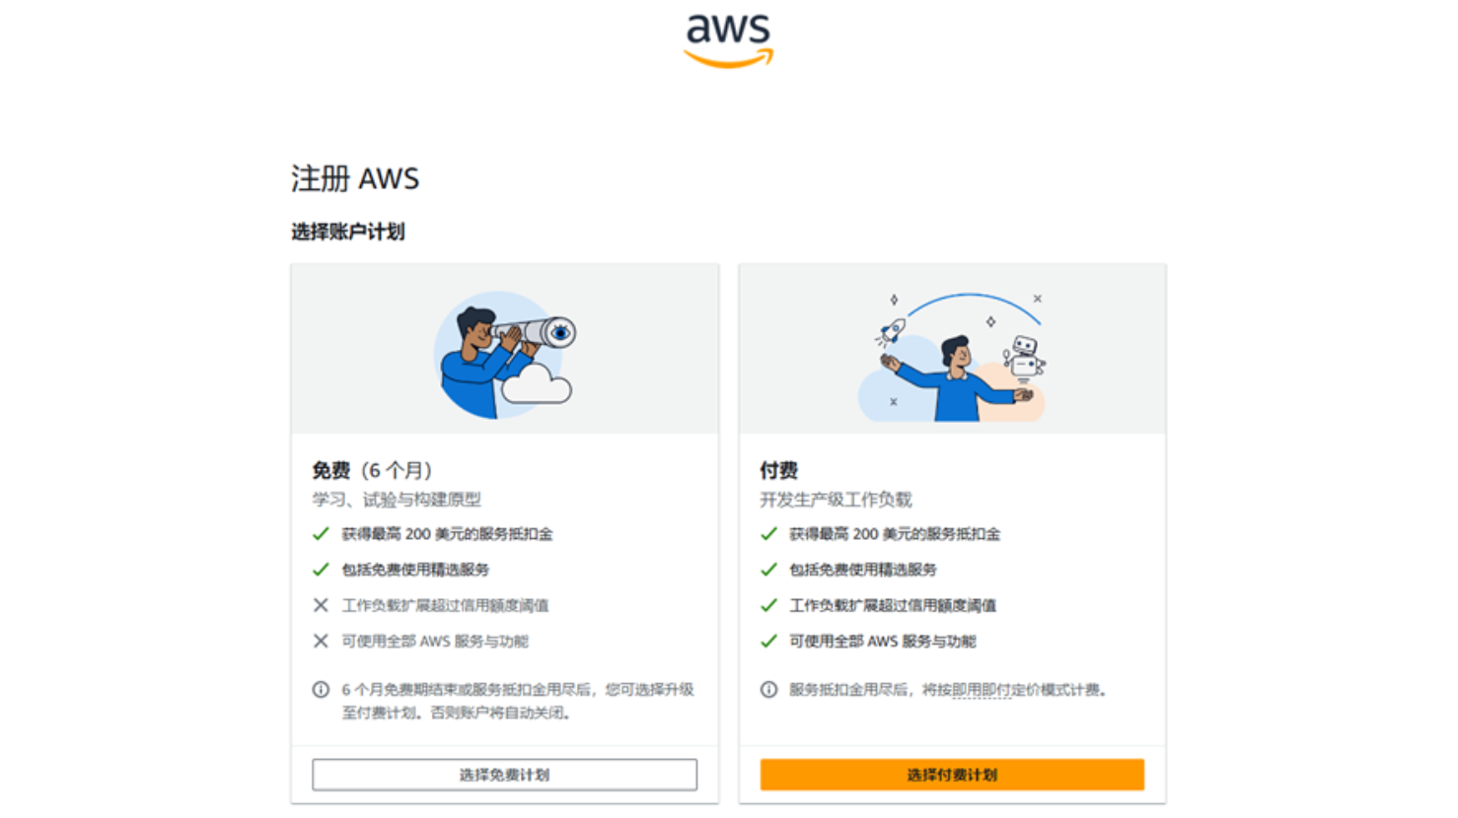
Task: Click green check beside paid 可使用全部 AWS 服务与功能
Action: (768, 641)
